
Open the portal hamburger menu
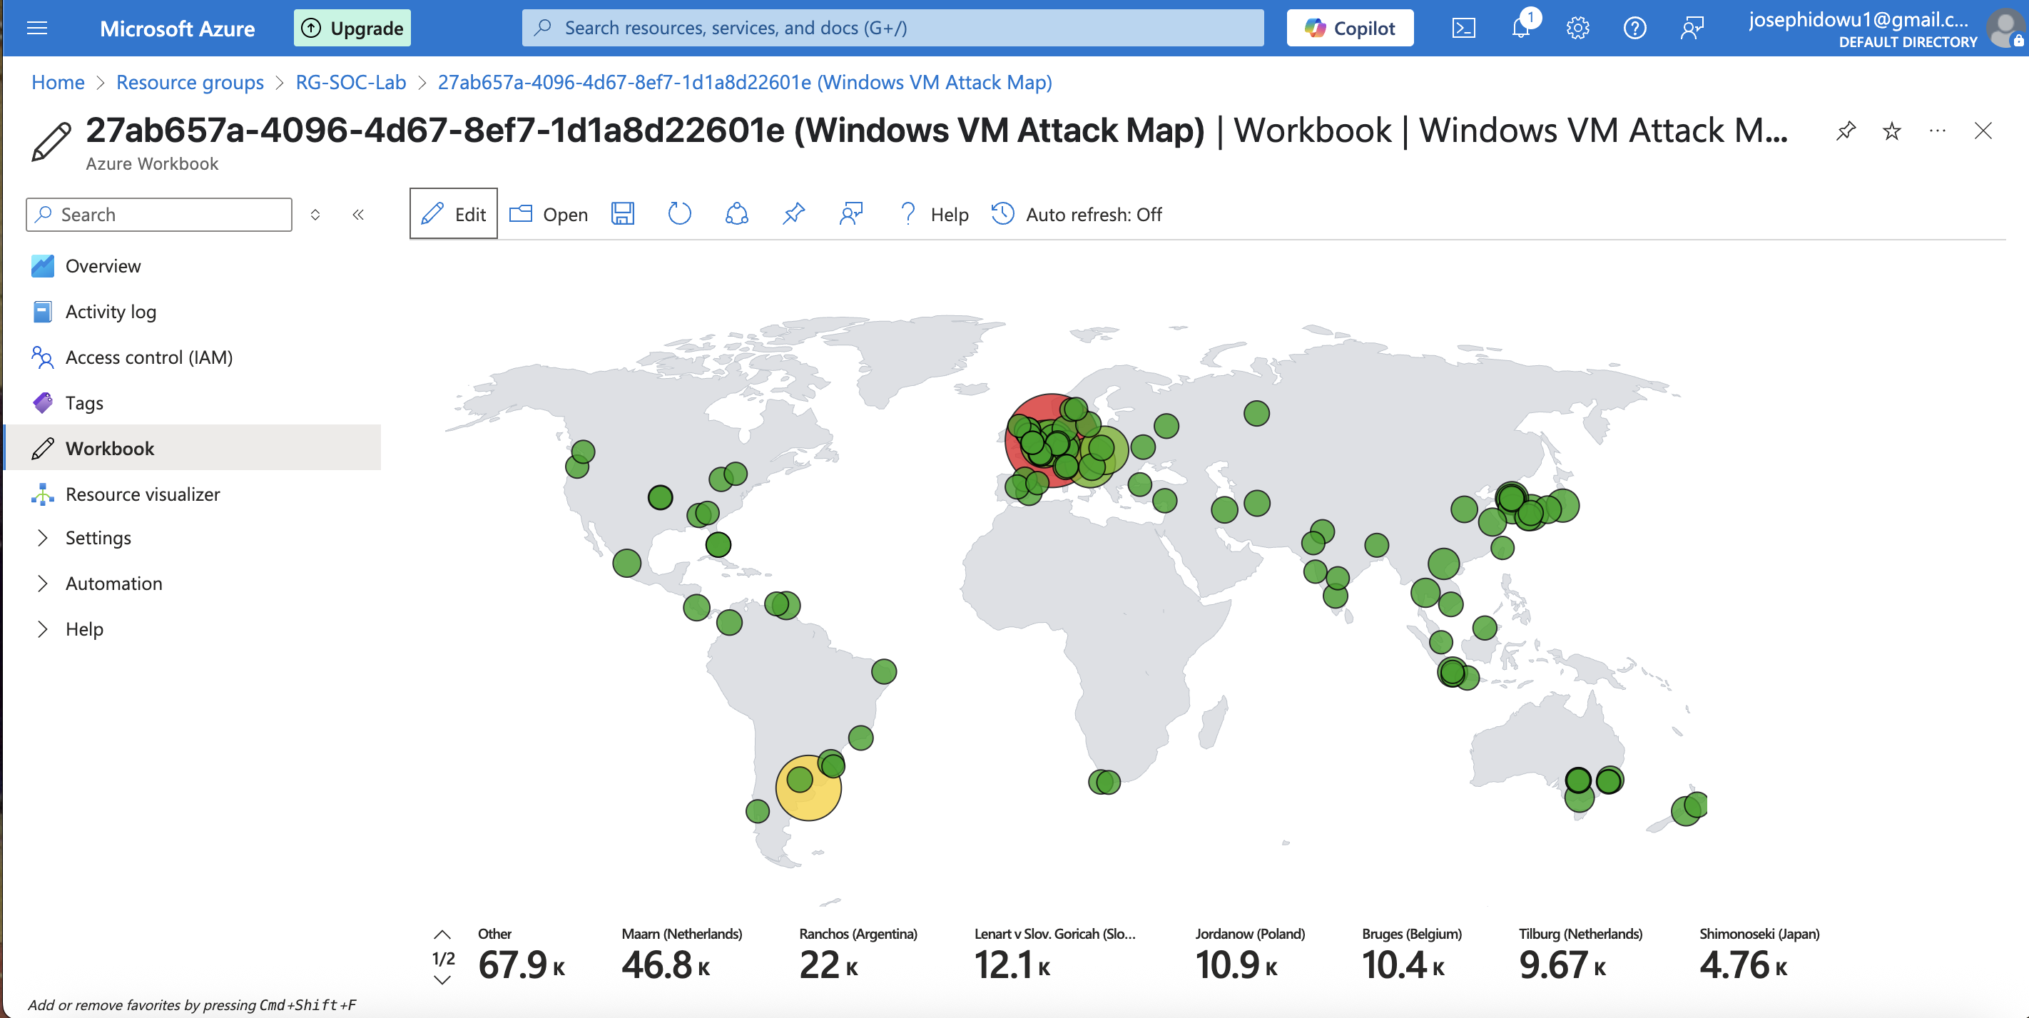tap(37, 29)
